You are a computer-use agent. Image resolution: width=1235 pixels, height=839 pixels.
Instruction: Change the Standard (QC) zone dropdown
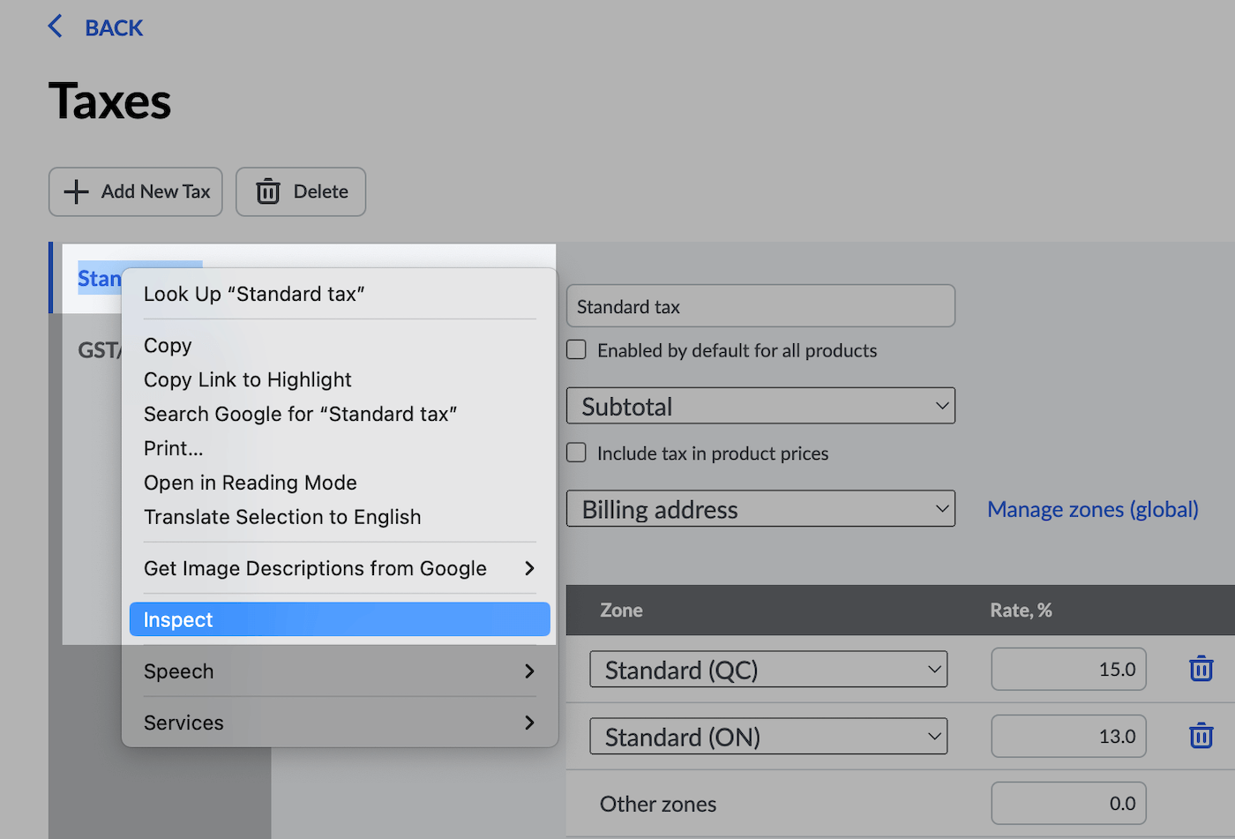[x=768, y=670]
